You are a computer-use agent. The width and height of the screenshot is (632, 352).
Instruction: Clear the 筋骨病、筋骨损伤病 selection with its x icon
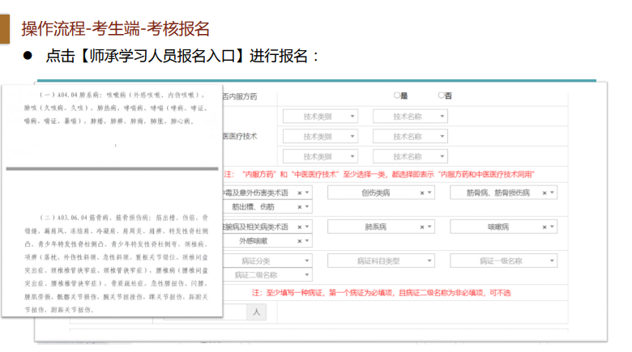pos(544,193)
